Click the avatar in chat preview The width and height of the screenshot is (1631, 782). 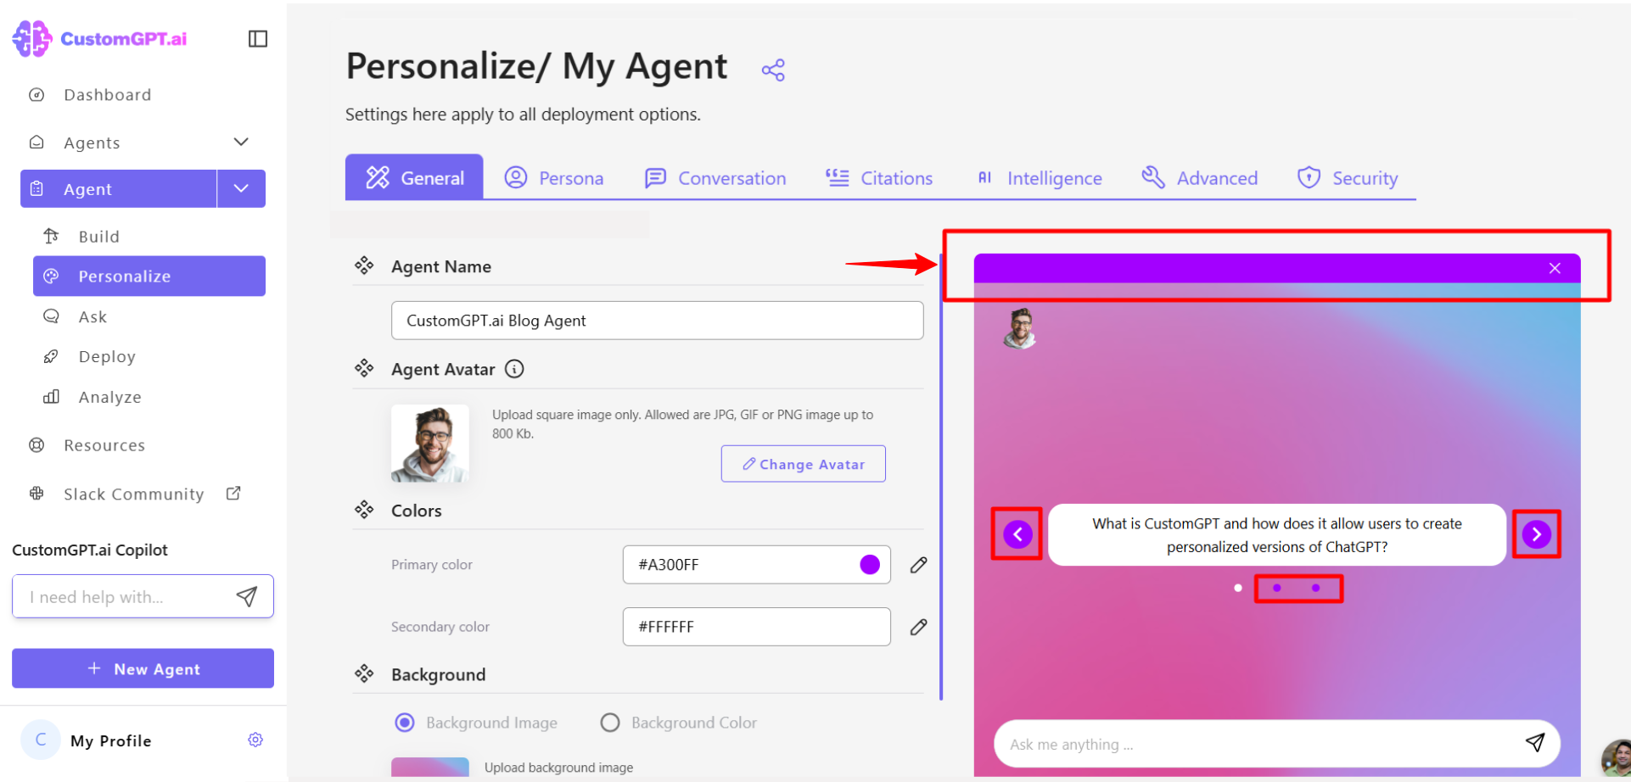(x=1019, y=328)
